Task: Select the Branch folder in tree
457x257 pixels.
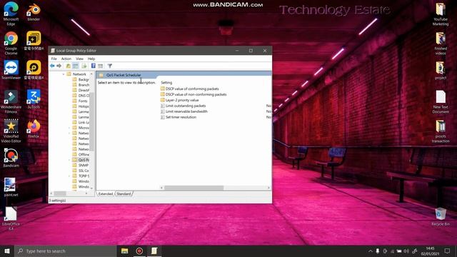Action: tap(81, 85)
